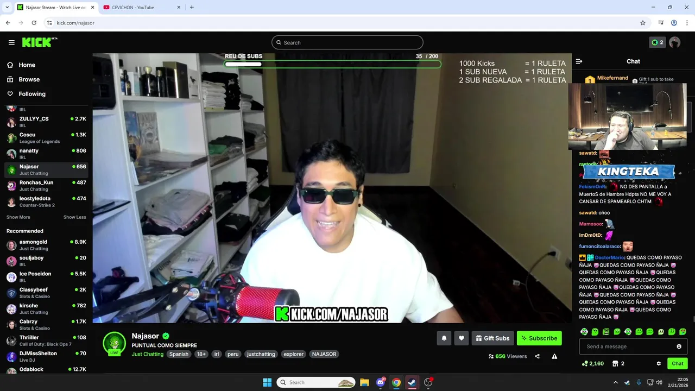695x391 pixels.
Task: Open Steam from the taskbar
Action: tap(412, 382)
